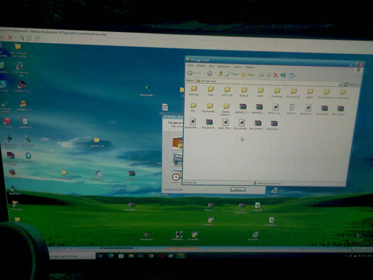This screenshot has height=280, width=373.
Task: Click the Up folder toolbar icon
Action: 220,74
